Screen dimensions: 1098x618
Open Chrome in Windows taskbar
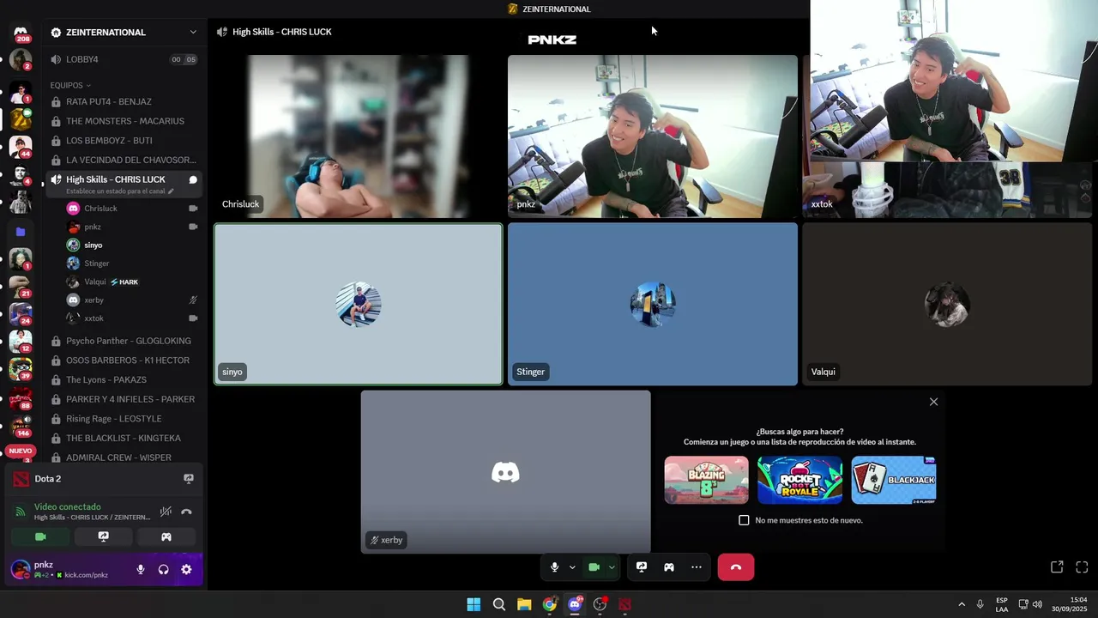550,604
